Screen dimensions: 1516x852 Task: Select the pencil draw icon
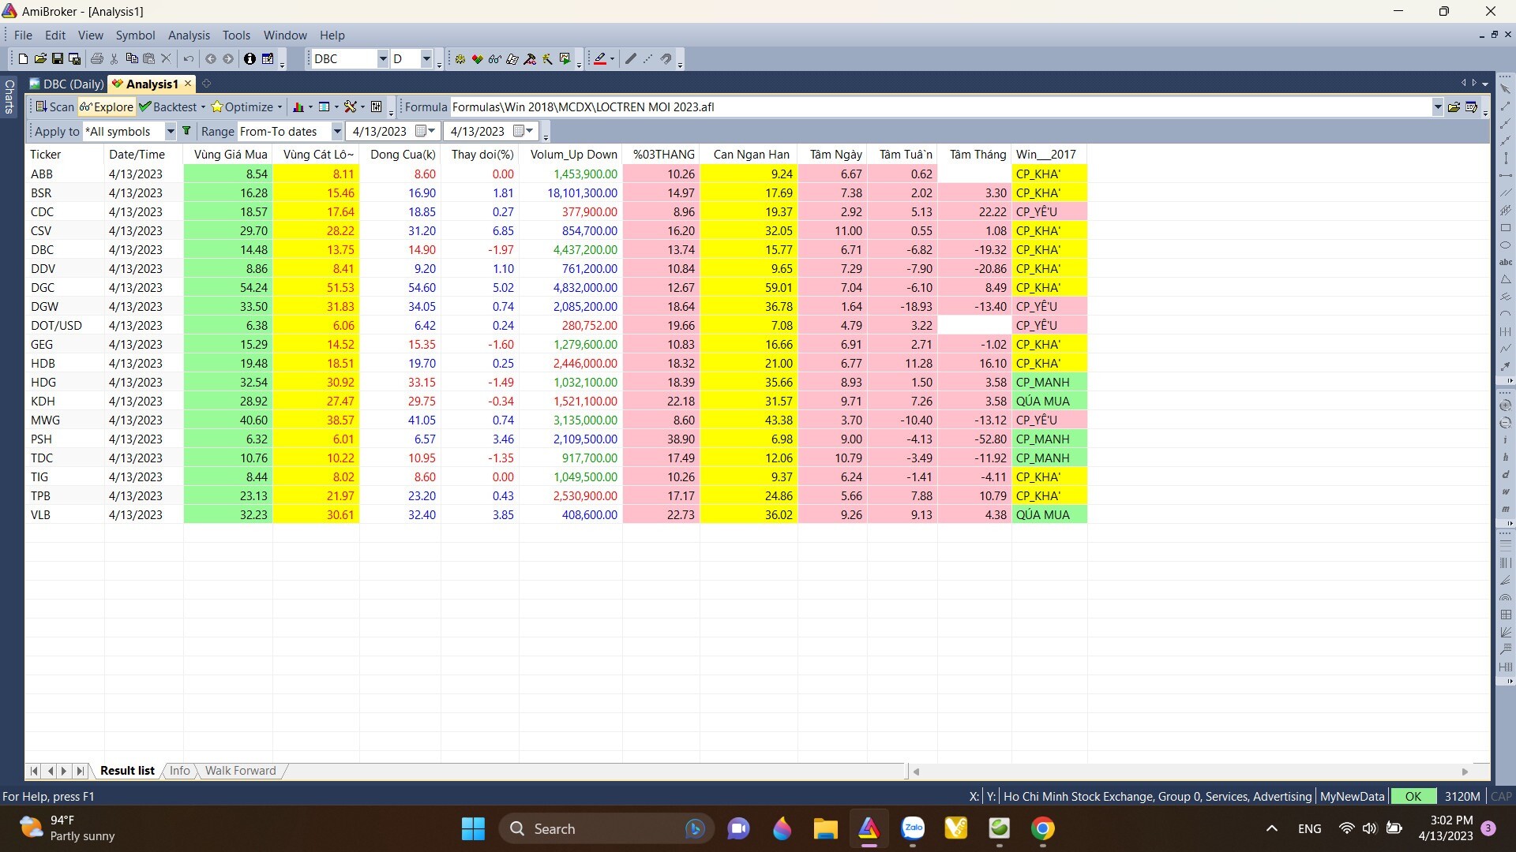[x=630, y=59]
